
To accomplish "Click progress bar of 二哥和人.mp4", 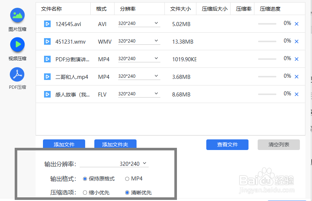I will tap(267, 77).
